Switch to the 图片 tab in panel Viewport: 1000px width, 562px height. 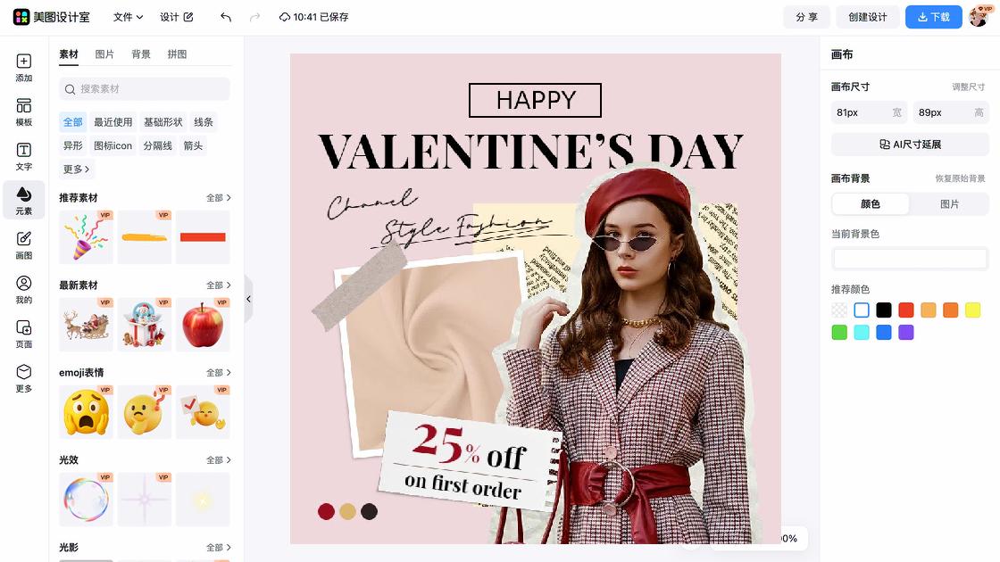[x=104, y=54]
